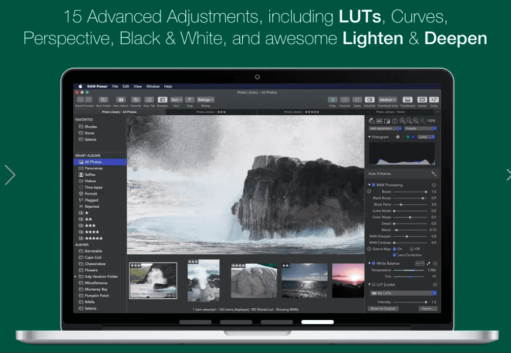This screenshot has width=511, height=353.
Task: Click the Export... button
Action: tap(428, 308)
